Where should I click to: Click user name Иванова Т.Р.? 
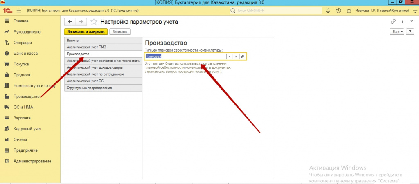(x=382, y=11)
